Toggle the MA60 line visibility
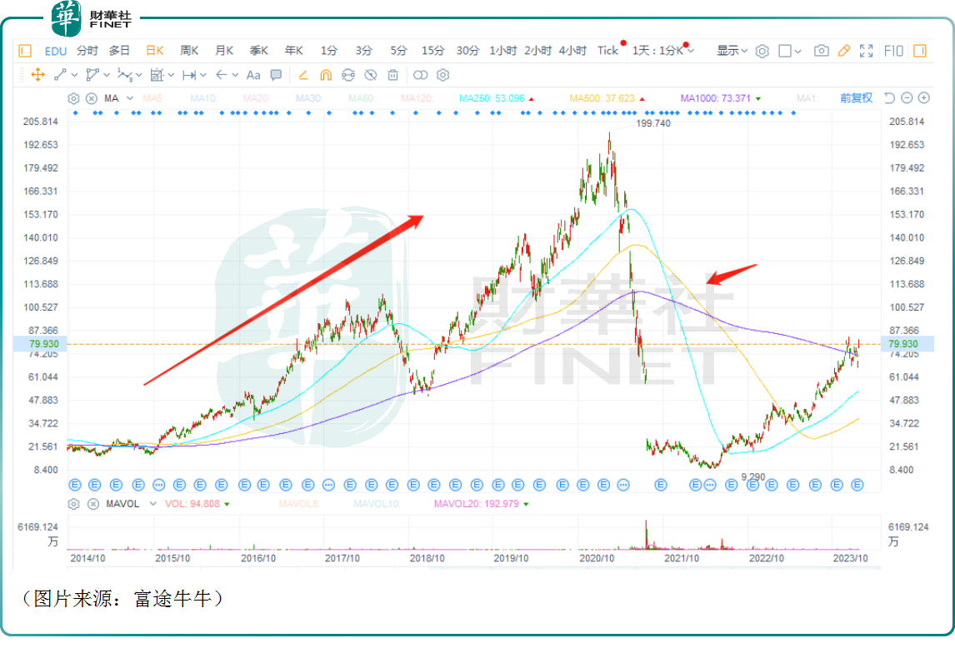 coord(362,98)
